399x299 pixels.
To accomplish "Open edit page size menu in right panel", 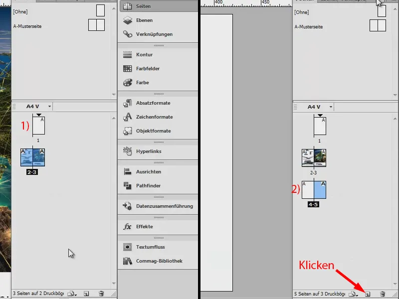I will tap(354, 294).
